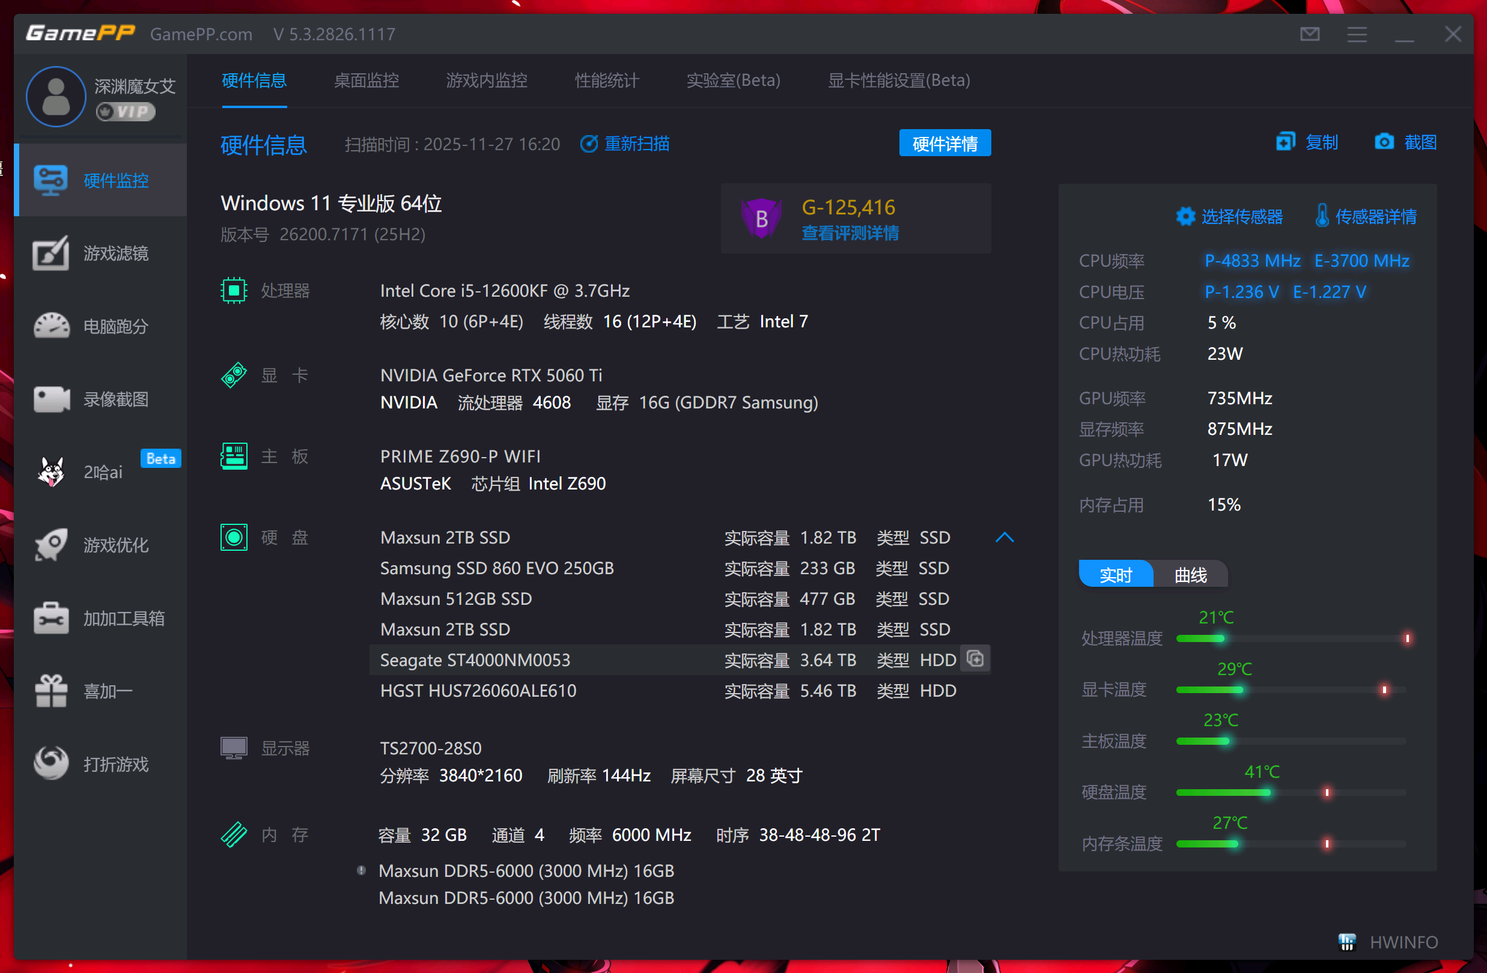Collapse the hard disk list chevron
Viewport: 1487px width, 973px height.
click(1004, 537)
